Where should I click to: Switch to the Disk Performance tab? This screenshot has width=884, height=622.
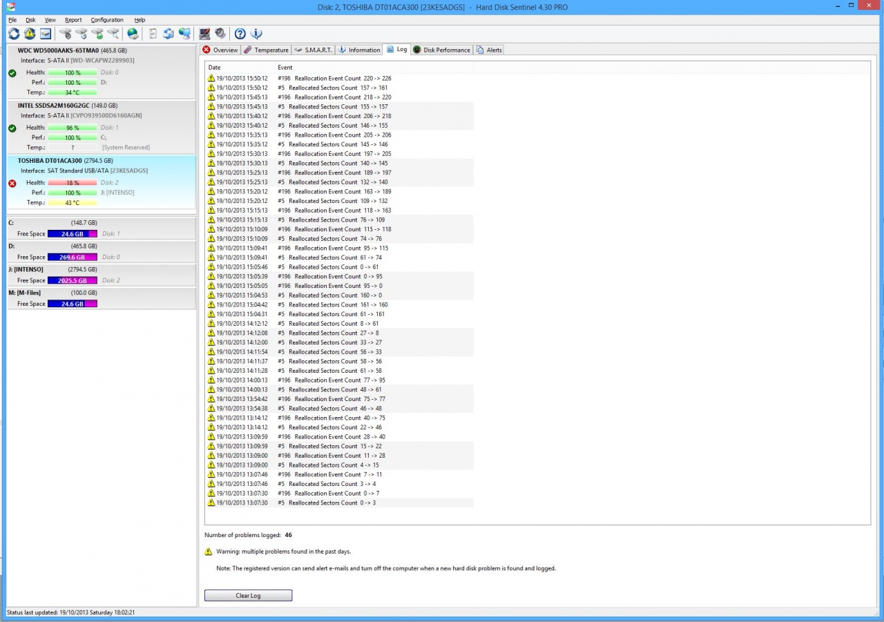(442, 50)
